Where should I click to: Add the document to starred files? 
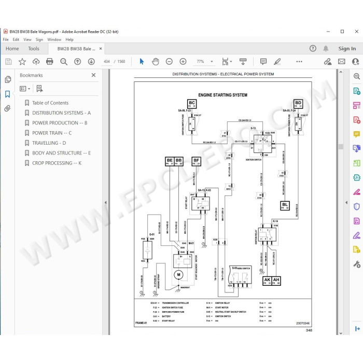(22, 62)
